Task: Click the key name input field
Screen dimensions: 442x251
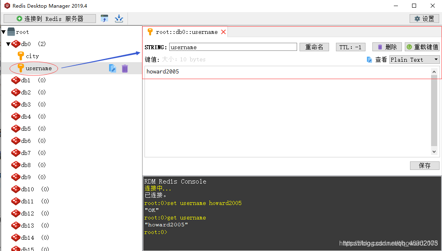Action: [x=233, y=47]
